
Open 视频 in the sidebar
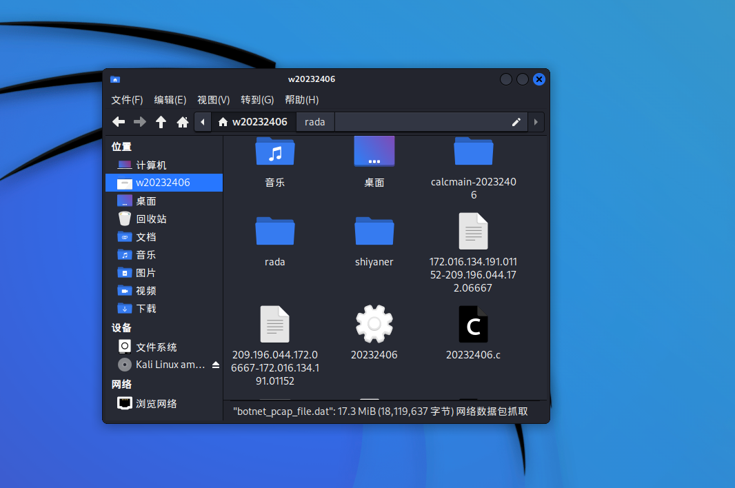pos(164,291)
